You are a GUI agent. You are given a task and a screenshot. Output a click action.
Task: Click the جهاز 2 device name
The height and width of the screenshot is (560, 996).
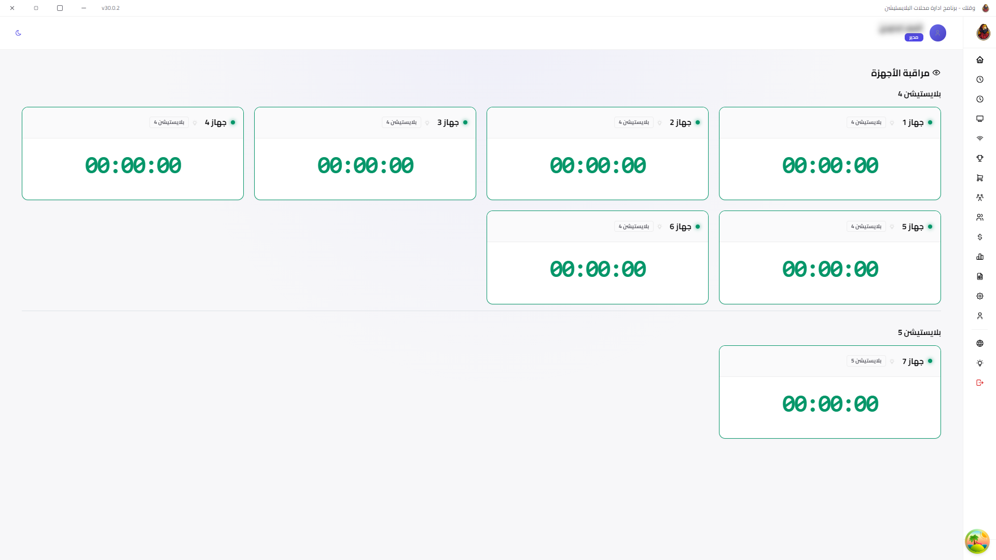pos(681,122)
